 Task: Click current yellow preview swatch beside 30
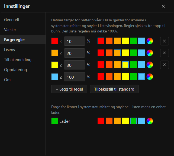pos(54,65)
